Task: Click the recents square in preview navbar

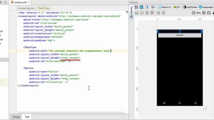Action: pyautogui.click(x=195, y=103)
